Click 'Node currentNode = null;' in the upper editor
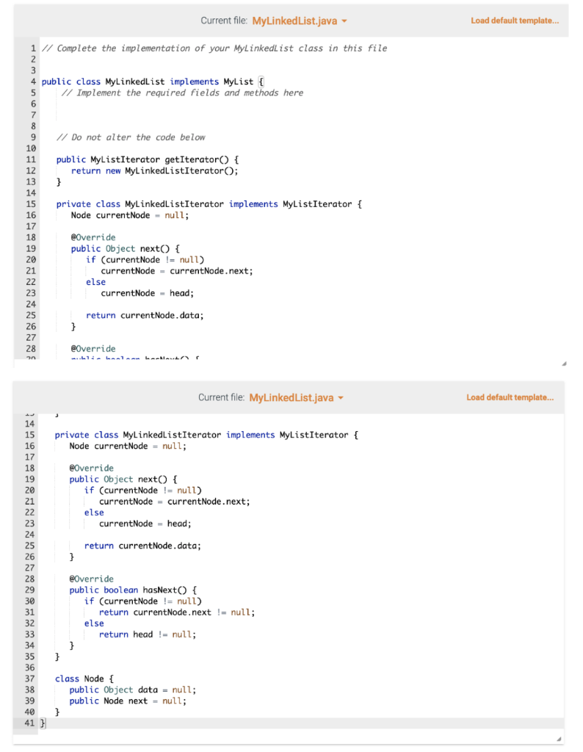 pos(130,215)
